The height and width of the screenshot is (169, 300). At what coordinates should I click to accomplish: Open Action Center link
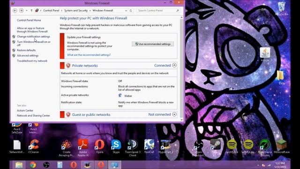tap(25, 111)
